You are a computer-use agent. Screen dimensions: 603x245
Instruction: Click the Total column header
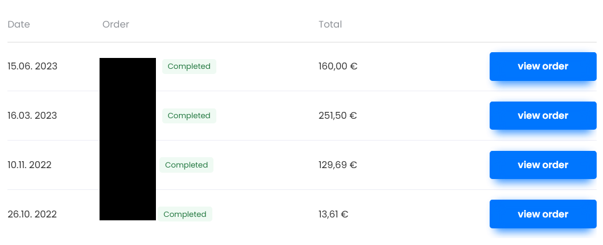(330, 24)
